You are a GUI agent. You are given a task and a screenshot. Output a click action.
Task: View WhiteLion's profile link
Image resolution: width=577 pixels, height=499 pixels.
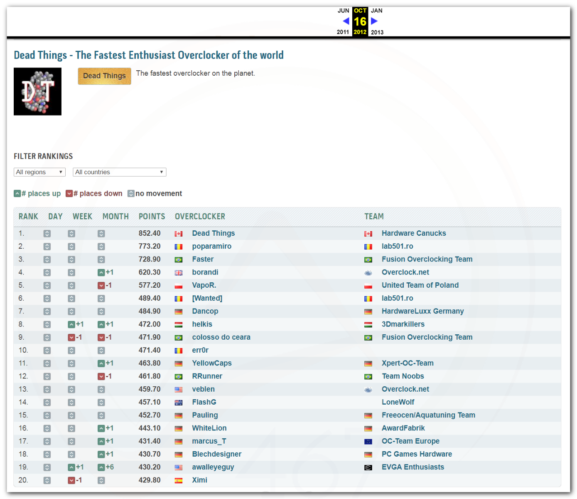click(209, 428)
